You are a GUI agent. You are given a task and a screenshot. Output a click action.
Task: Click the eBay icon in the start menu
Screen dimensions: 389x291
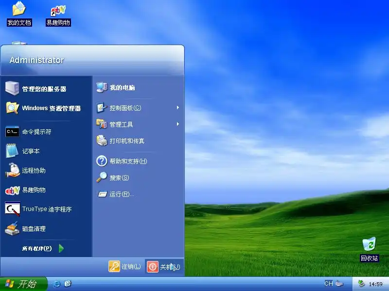(x=13, y=190)
